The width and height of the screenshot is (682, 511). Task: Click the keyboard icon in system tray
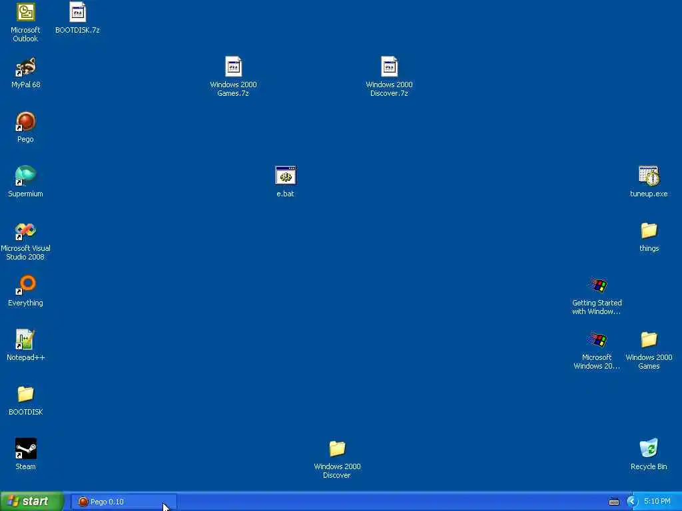614,502
